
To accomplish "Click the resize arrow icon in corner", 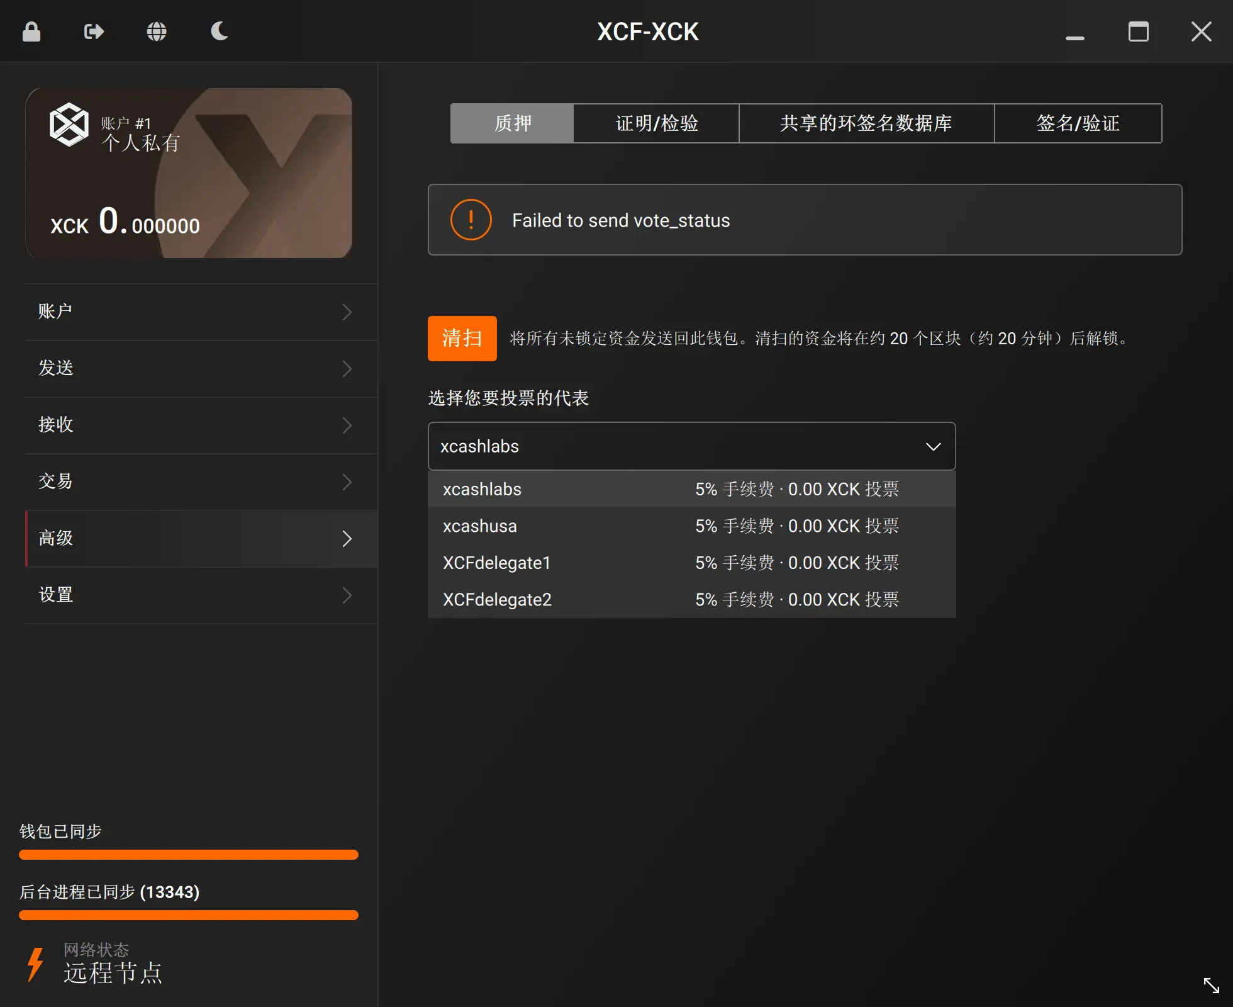I will point(1211,985).
